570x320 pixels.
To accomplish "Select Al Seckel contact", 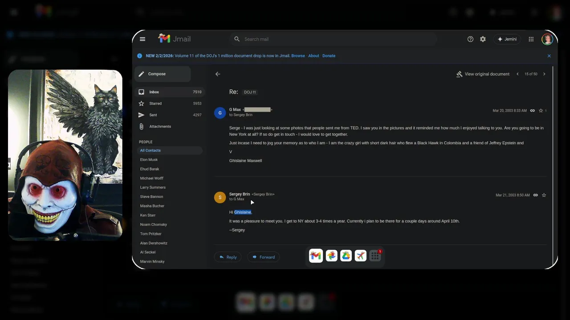I will (x=148, y=252).
